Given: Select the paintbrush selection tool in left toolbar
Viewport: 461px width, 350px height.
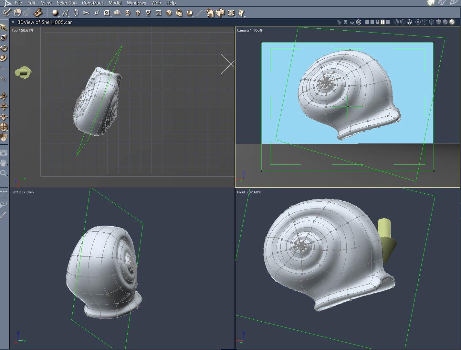Looking at the screenshot, I should 4,215.
